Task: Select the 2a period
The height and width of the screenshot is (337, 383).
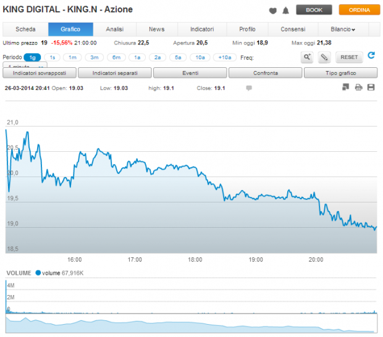Action: pyautogui.click(x=158, y=57)
